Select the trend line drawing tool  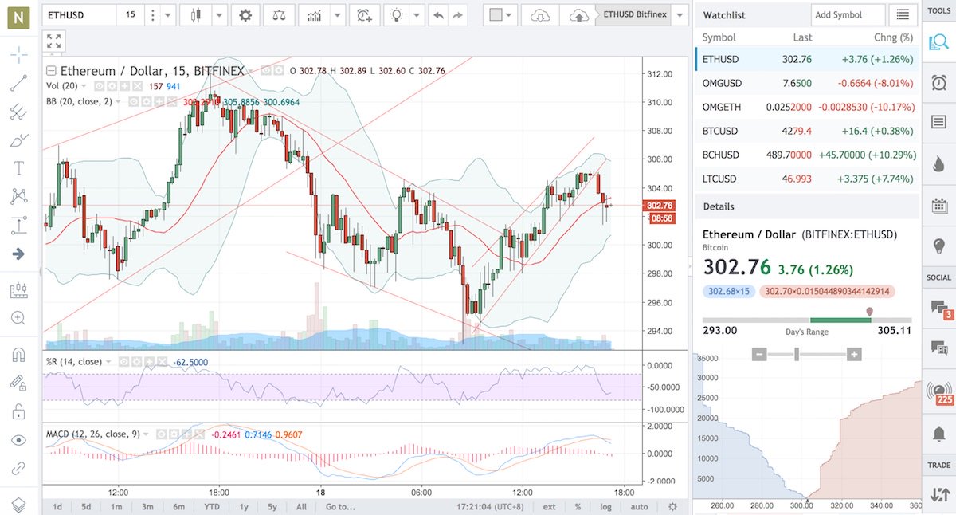pyautogui.click(x=19, y=83)
